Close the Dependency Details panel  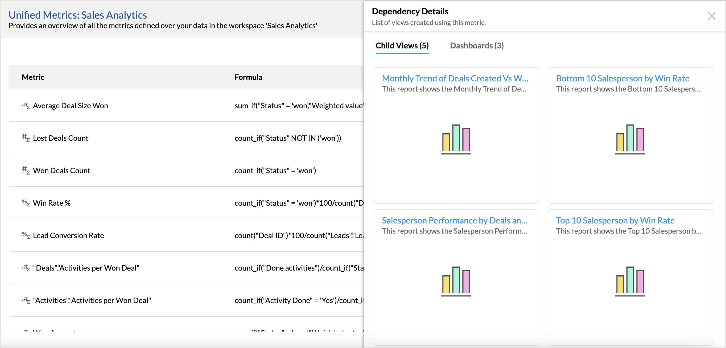coord(712,16)
